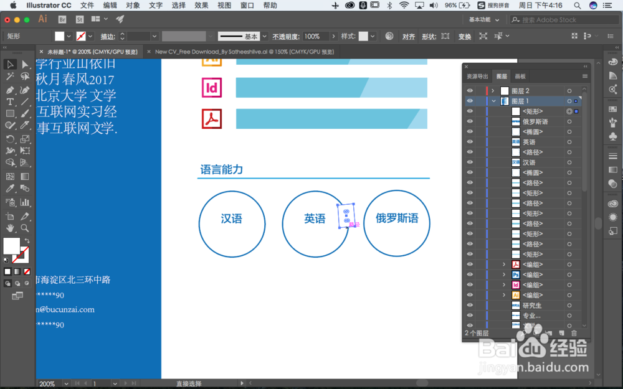
Task: Click the large toolbox fill swatch
Action: 11,246
